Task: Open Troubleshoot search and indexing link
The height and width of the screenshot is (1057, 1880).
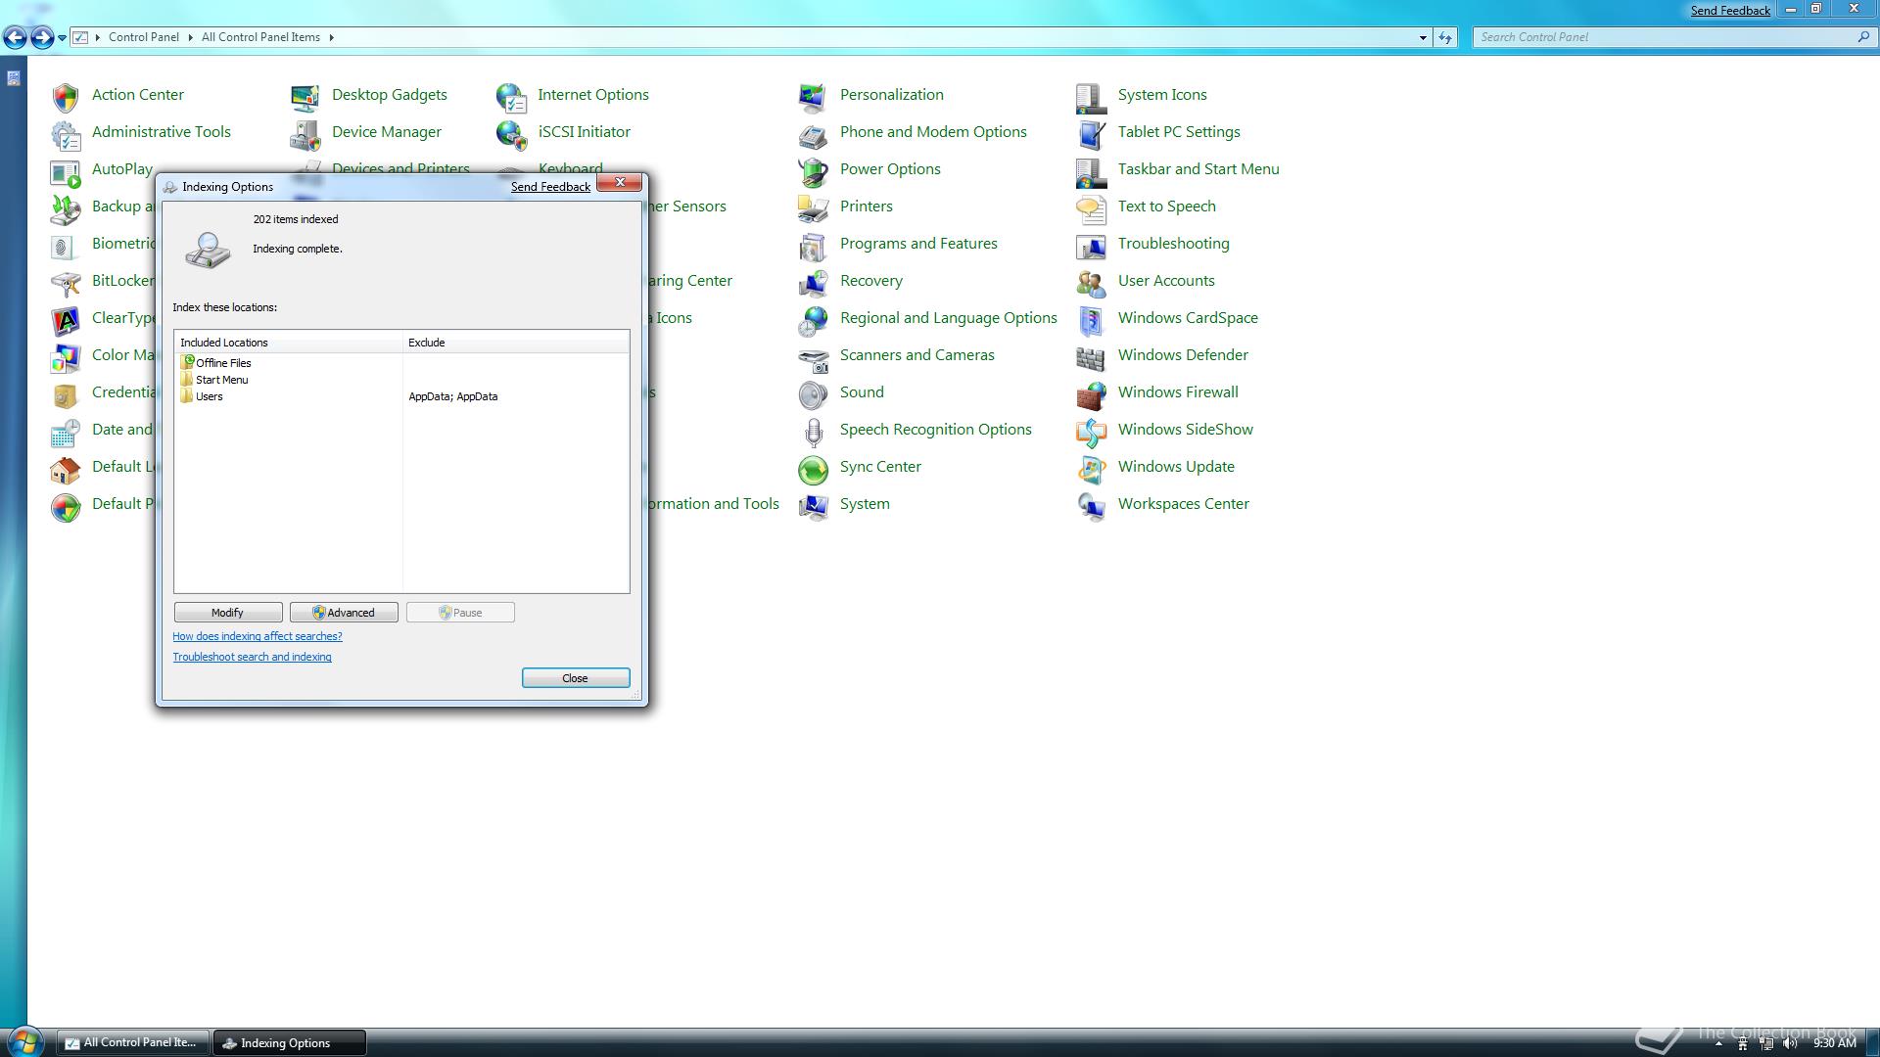Action: click(x=252, y=657)
